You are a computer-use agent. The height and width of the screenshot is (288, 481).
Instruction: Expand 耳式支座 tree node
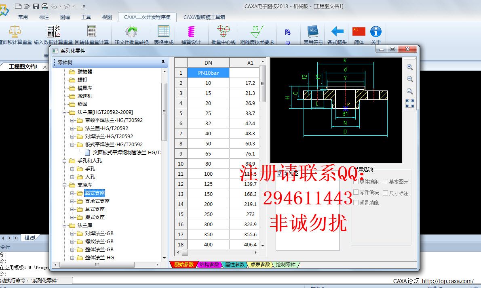72,209
